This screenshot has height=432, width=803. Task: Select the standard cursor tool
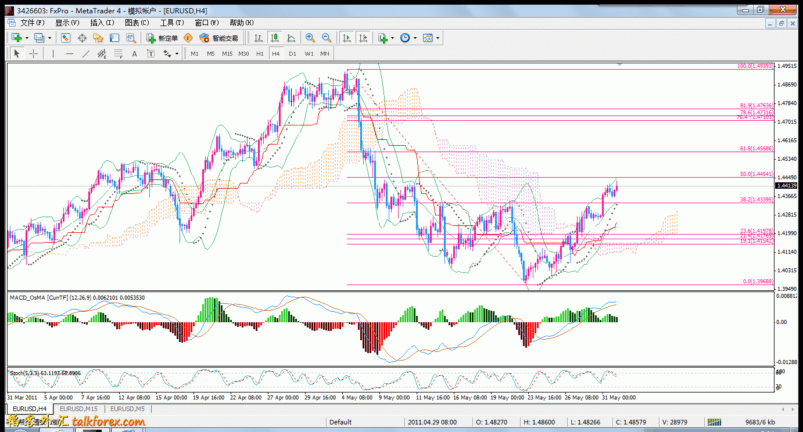[16, 53]
